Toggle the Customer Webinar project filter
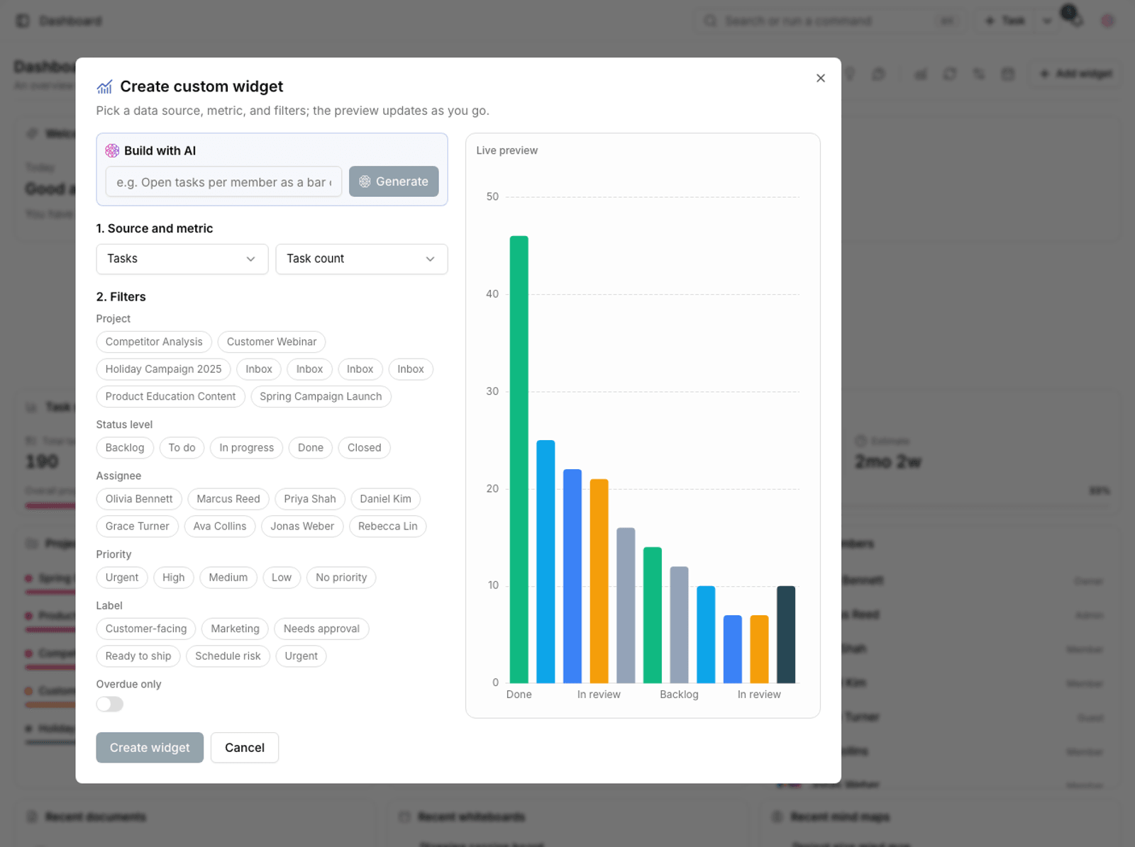This screenshot has height=847, width=1135. tap(272, 342)
